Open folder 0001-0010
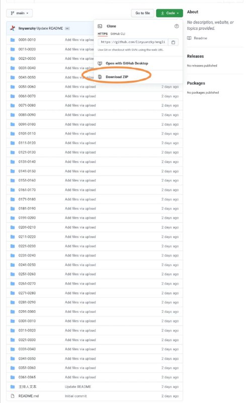 (27, 40)
